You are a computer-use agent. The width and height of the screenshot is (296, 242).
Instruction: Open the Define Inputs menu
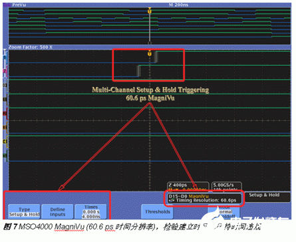pyautogui.click(x=58, y=211)
